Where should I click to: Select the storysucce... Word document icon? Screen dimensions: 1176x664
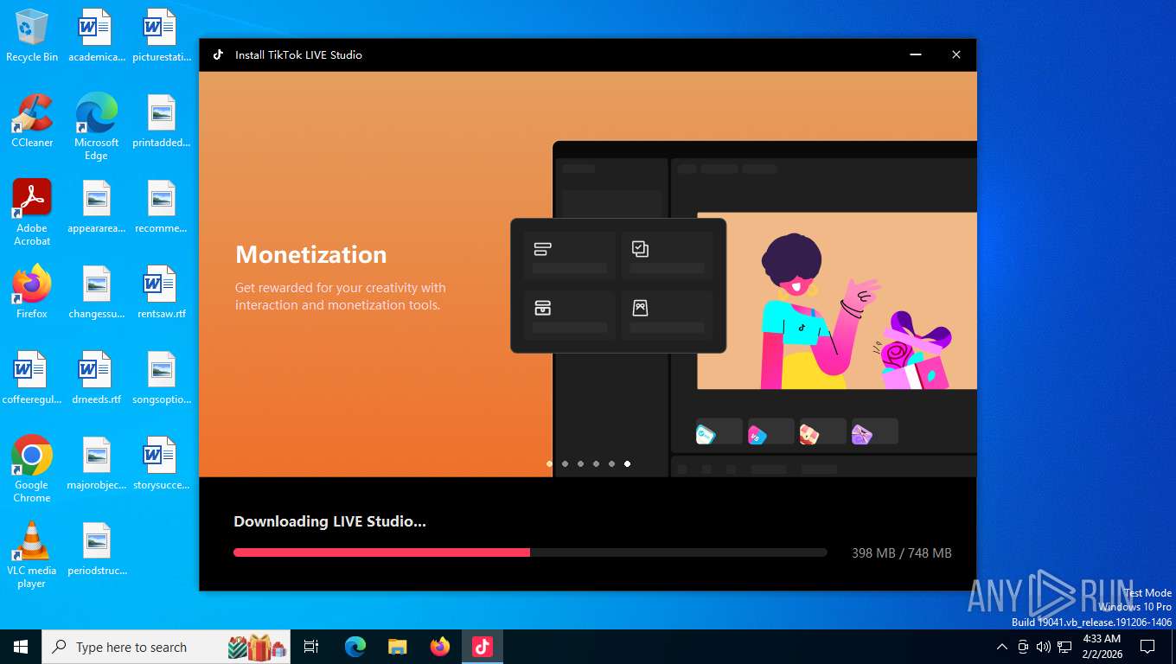(x=161, y=463)
